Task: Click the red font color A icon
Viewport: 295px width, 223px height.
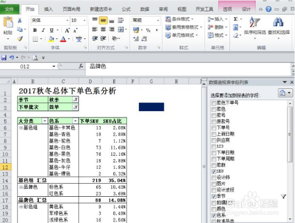Action: click(x=63, y=39)
